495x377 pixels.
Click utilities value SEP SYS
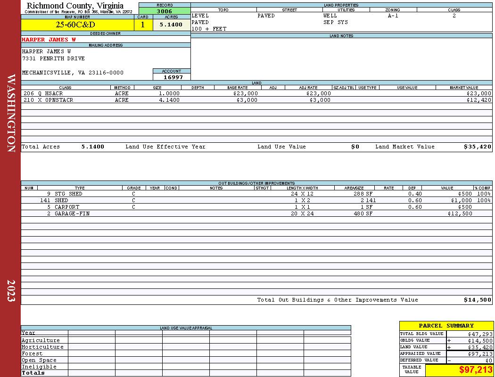click(x=335, y=23)
